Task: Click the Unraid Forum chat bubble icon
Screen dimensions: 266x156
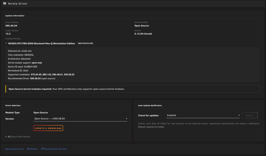Action: pos(7,149)
